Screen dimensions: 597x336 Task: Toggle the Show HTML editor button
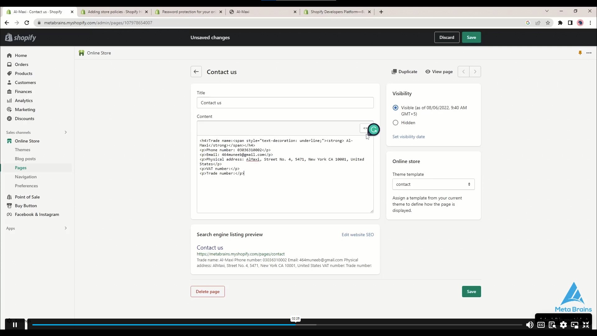pyautogui.click(x=364, y=128)
